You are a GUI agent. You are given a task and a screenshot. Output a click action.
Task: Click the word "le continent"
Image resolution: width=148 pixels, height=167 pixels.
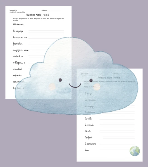pyautogui.click(x=90, y=144)
